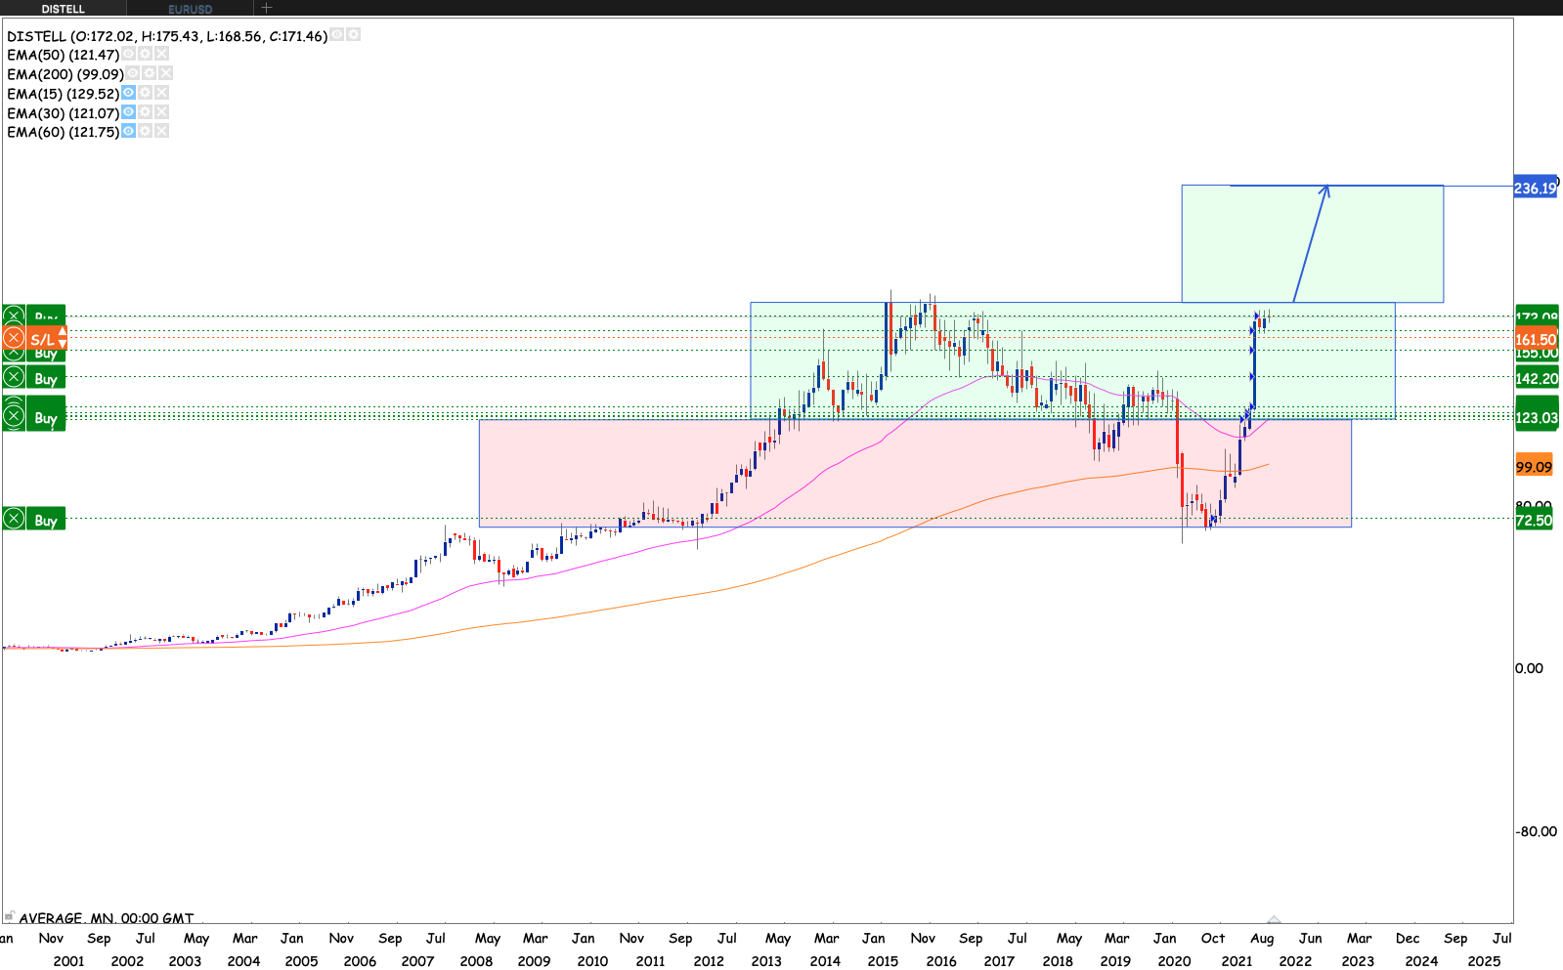
Task: Cancel the S/L order with its X icon
Action: (14, 339)
